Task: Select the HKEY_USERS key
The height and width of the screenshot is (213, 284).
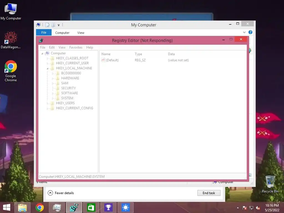Action: coord(65,103)
